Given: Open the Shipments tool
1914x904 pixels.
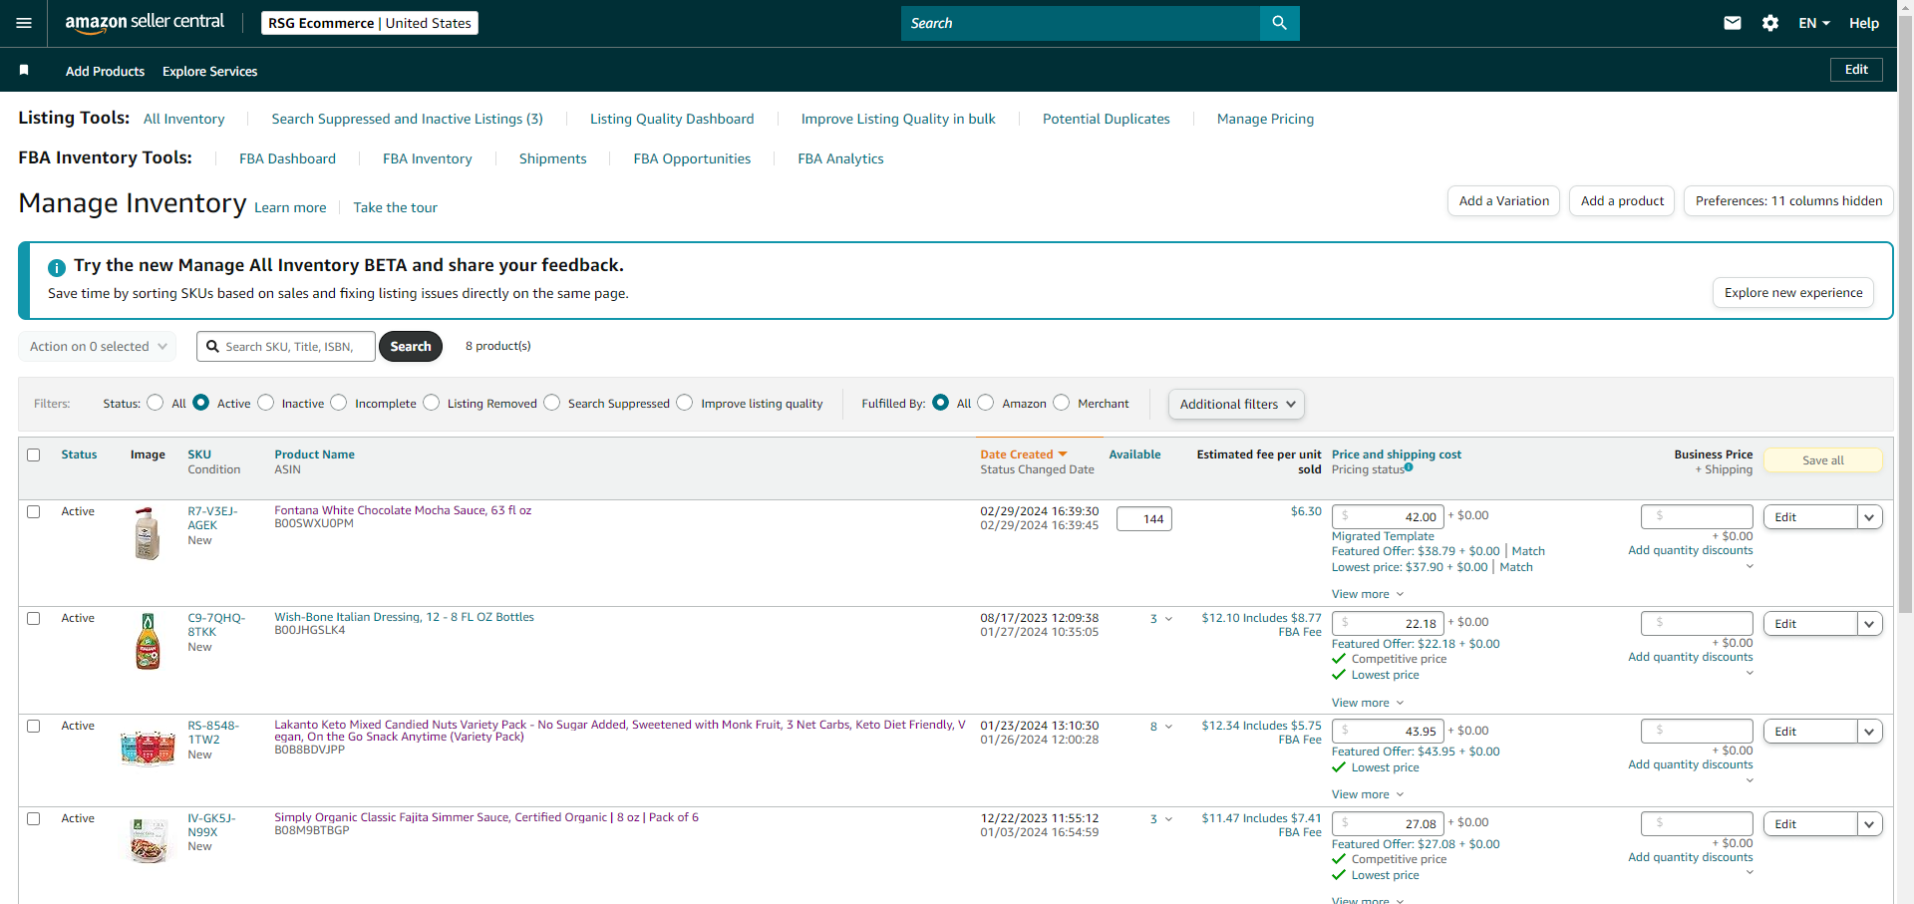Looking at the screenshot, I should [x=552, y=158].
